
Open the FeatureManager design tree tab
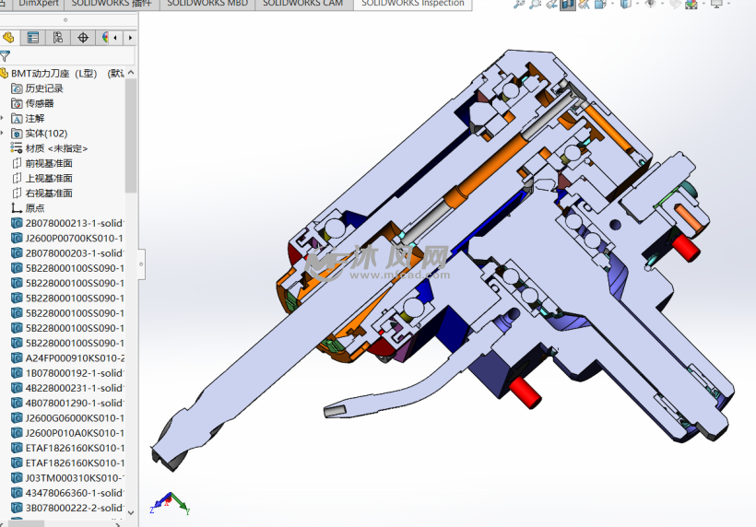pyautogui.click(x=9, y=38)
